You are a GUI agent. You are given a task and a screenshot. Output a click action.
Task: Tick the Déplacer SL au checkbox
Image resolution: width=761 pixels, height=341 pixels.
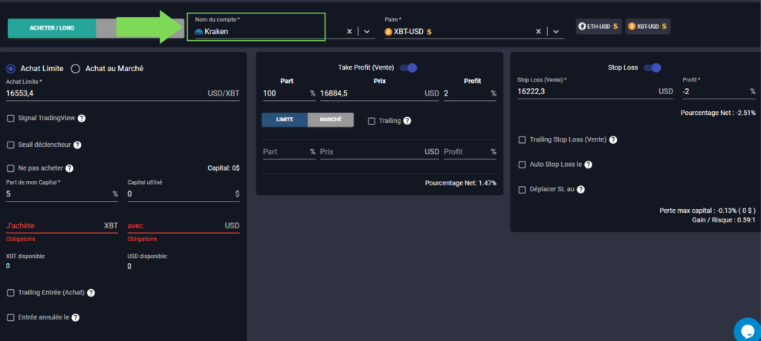point(522,190)
